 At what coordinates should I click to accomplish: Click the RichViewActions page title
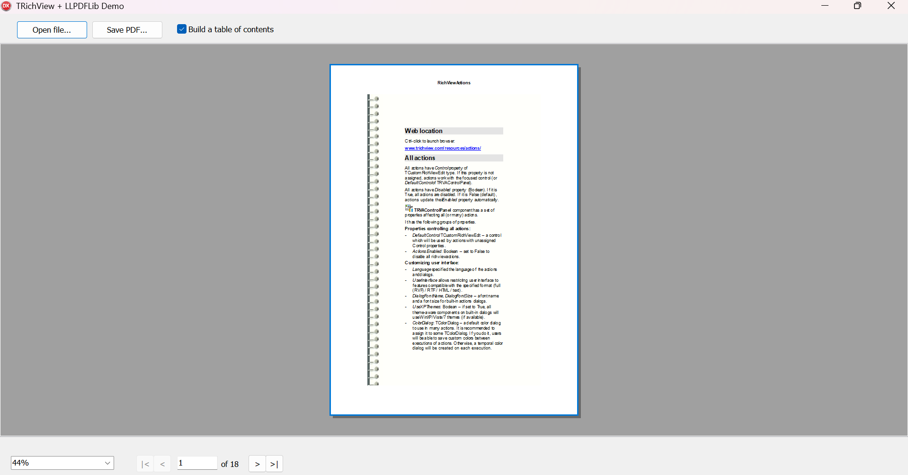[454, 83]
